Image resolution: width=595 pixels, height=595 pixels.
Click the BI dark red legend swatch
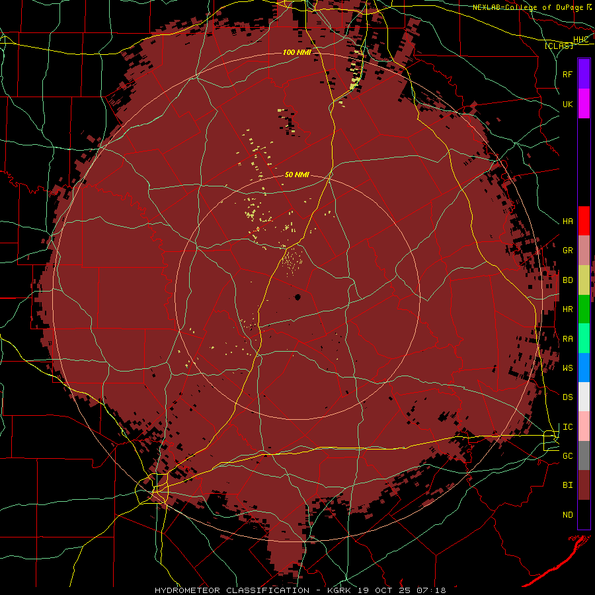(x=584, y=485)
